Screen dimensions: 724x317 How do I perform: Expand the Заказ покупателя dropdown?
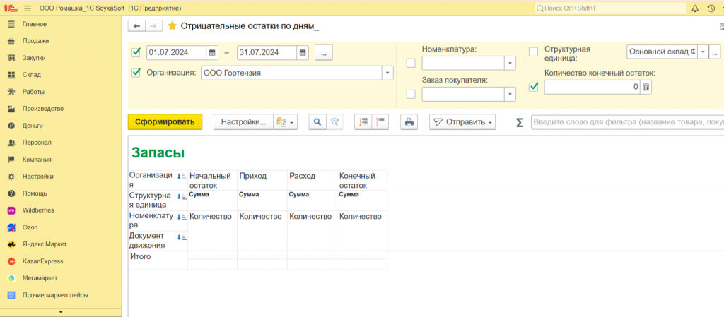510,95
